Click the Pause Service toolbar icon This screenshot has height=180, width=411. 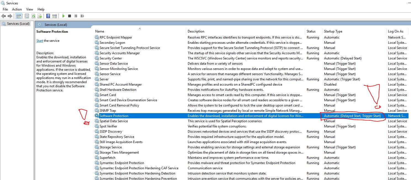click(x=76, y=16)
